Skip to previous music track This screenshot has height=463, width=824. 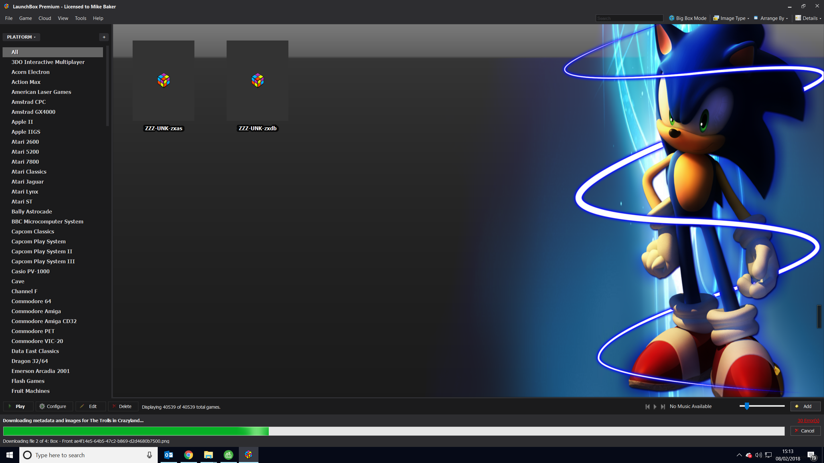click(x=647, y=407)
